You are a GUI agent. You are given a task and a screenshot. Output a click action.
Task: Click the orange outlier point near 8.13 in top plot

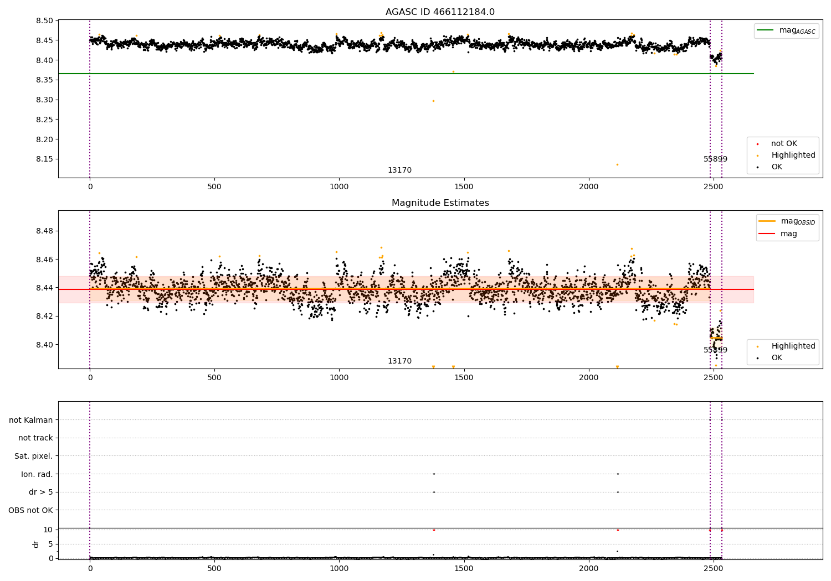point(617,164)
